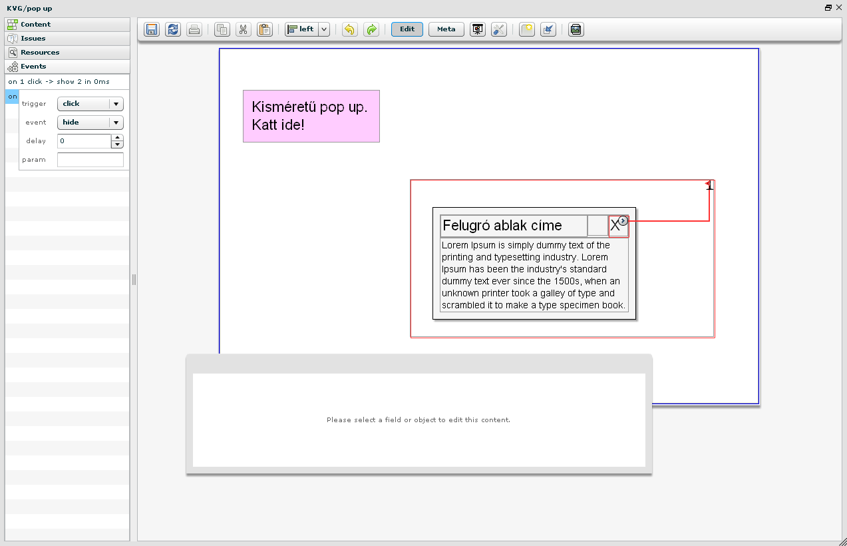Click the Refresh icon in toolbar
847x546 pixels.
click(173, 29)
